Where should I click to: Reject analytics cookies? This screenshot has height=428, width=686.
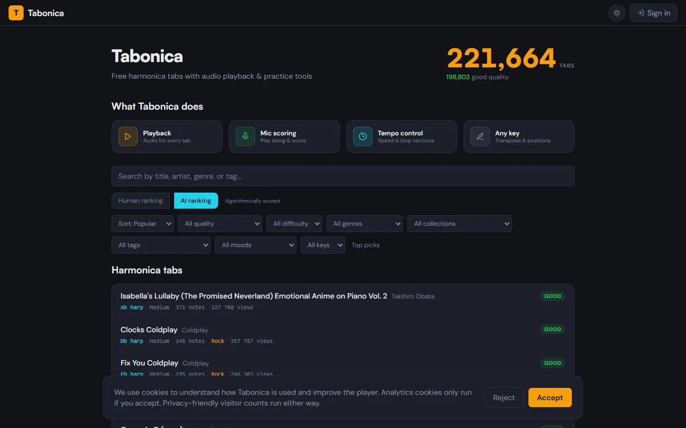click(504, 398)
